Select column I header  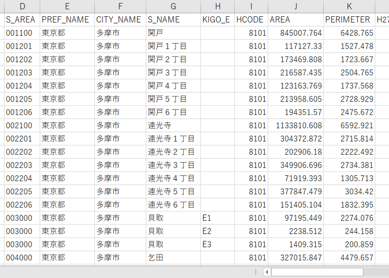point(251,6)
